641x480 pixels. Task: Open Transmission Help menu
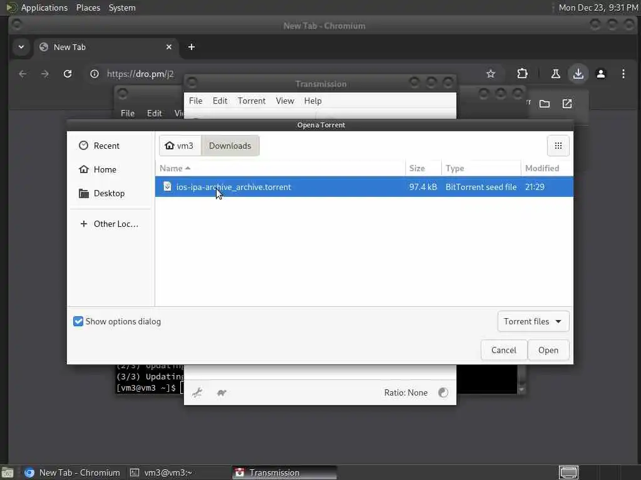[x=313, y=101]
